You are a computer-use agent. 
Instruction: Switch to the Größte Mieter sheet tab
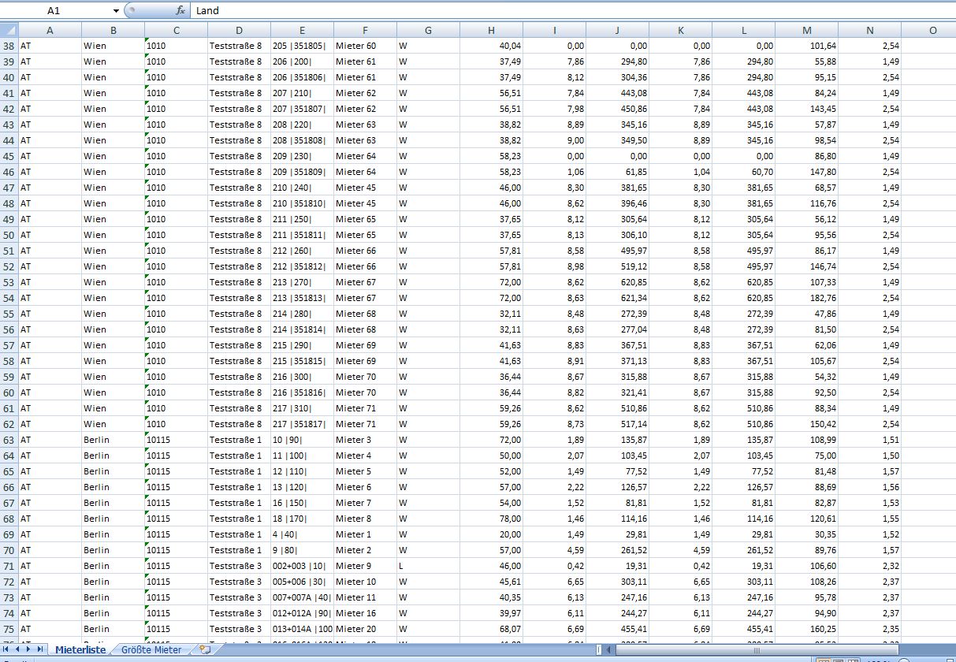point(151,650)
